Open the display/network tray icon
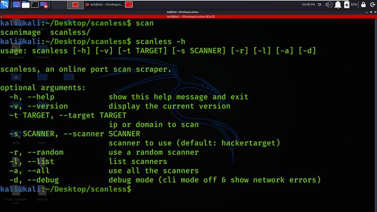The width and height of the screenshot is (377, 212). click(x=320, y=4)
